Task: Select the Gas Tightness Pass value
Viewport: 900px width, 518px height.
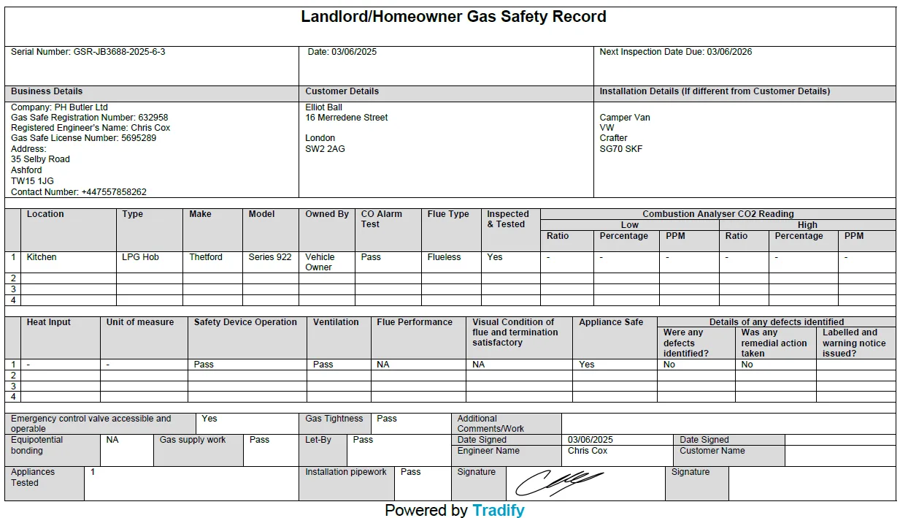Action: [387, 419]
